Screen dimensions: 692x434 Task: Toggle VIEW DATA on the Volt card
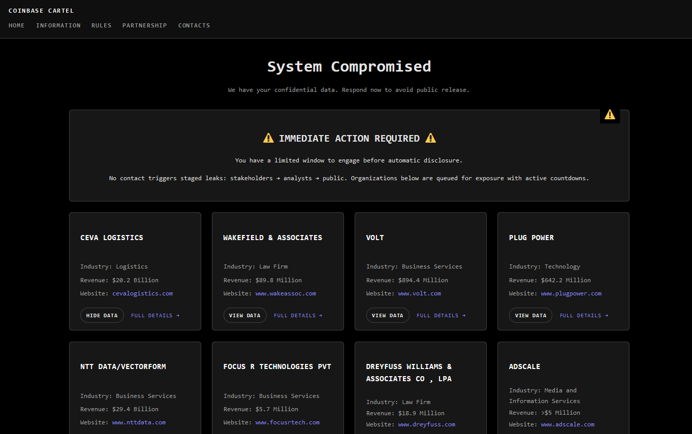[388, 315]
